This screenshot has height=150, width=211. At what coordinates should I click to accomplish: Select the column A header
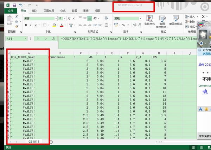tap(29, 53)
